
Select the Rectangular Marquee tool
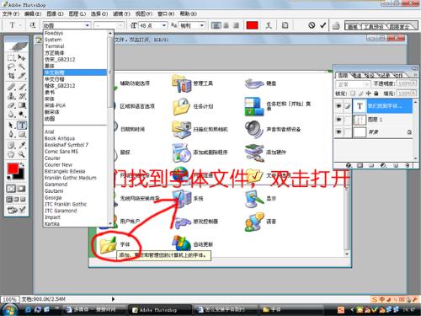11,58
